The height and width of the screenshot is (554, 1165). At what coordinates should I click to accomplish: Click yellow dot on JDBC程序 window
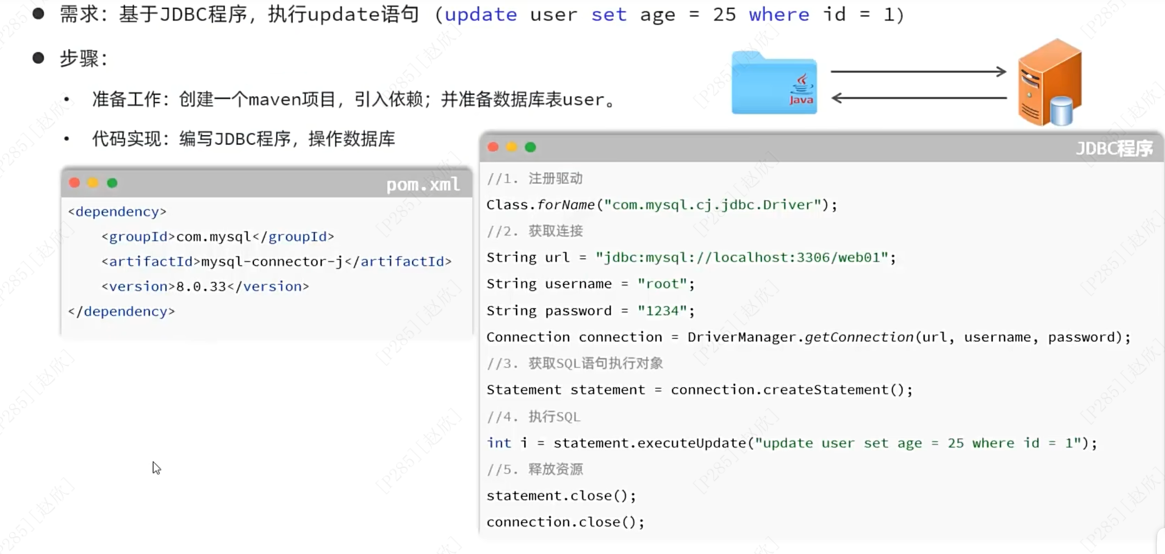[511, 147]
